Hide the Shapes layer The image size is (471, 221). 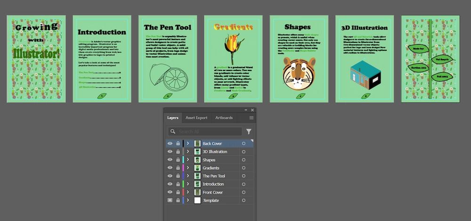pos(170,160)
